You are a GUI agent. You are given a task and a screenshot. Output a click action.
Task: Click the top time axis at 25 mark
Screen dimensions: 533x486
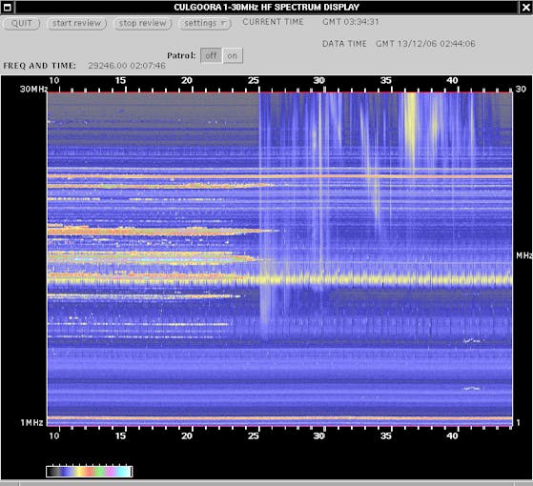click(254, 80)
